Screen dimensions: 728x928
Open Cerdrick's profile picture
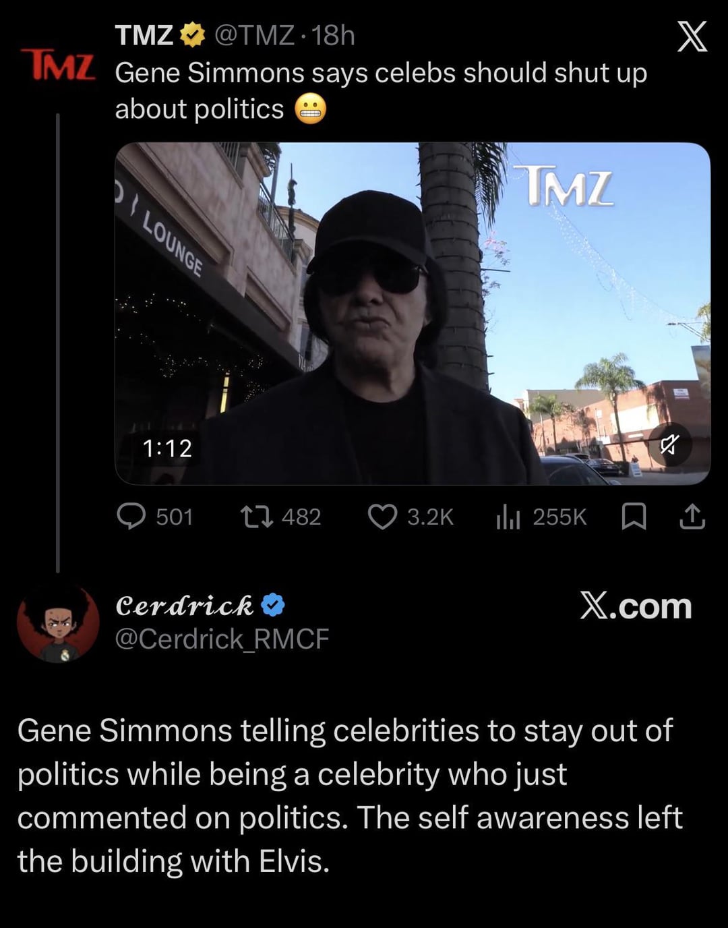[58, 623]
